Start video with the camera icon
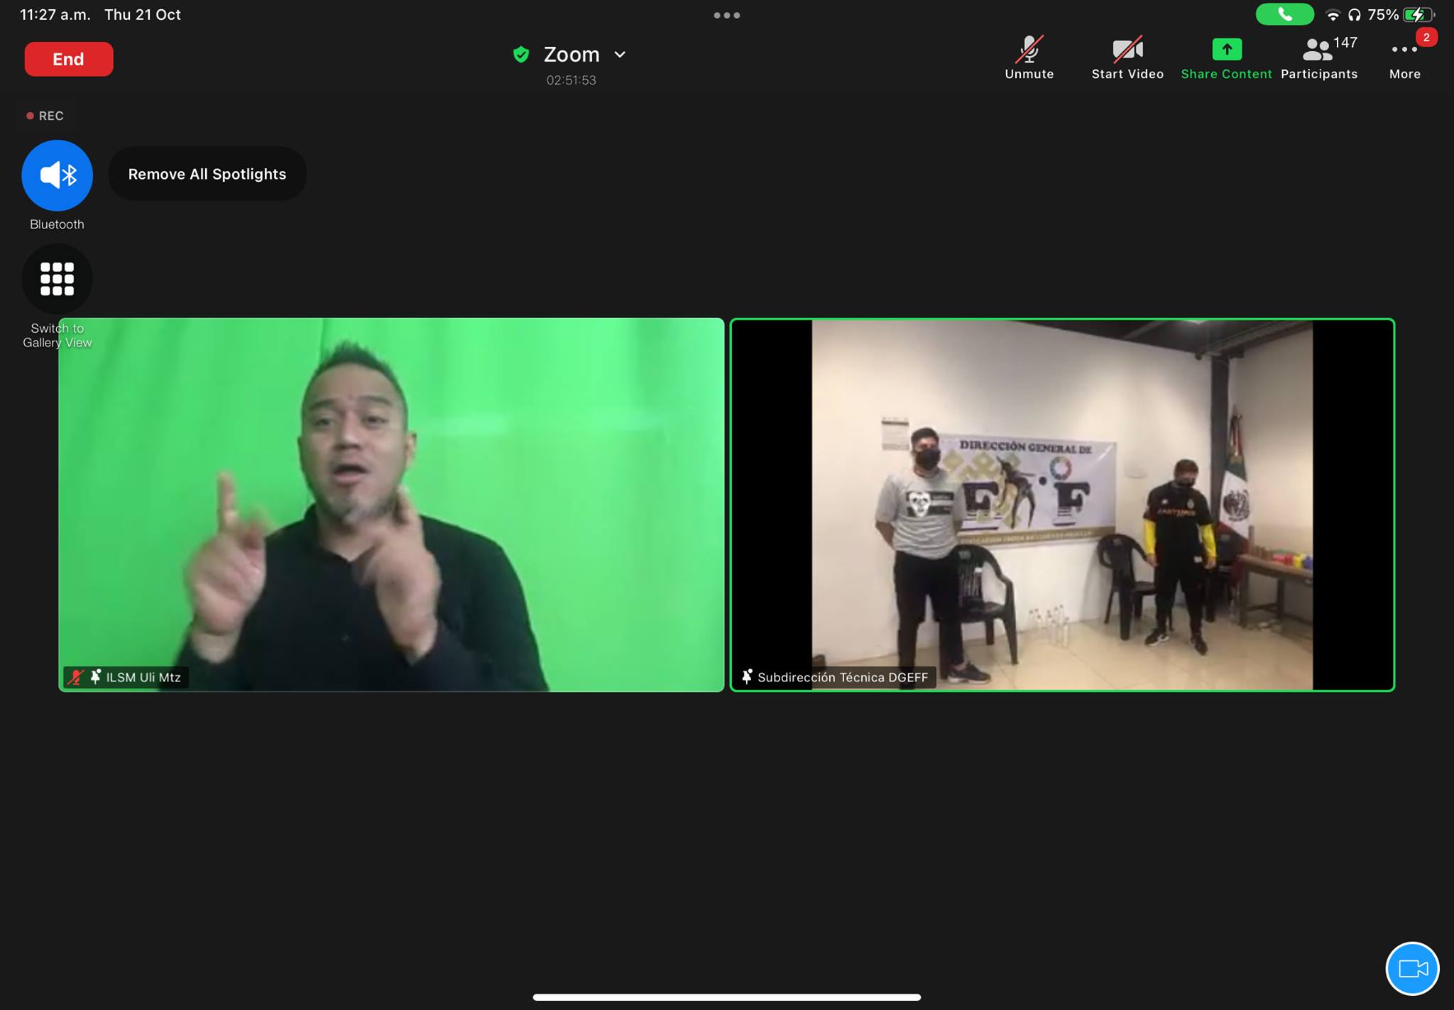Viewport: 1454px width, 1010px height. click(1127, 57)
